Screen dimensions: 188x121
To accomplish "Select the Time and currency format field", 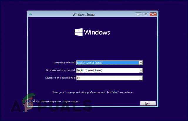I will (x=110, y=70).
